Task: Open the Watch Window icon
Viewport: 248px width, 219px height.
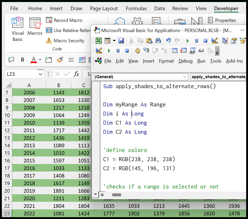Action: click(x=192, y=51)
